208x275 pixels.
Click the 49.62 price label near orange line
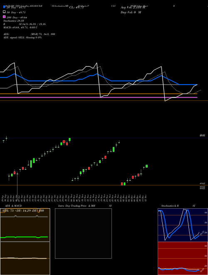click(203, 183)
